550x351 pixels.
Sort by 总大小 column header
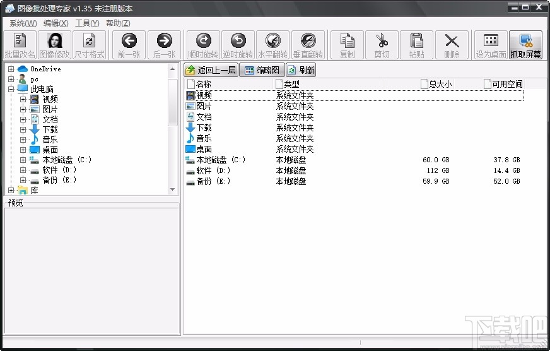pyautogui.click(x=418, y=84)
